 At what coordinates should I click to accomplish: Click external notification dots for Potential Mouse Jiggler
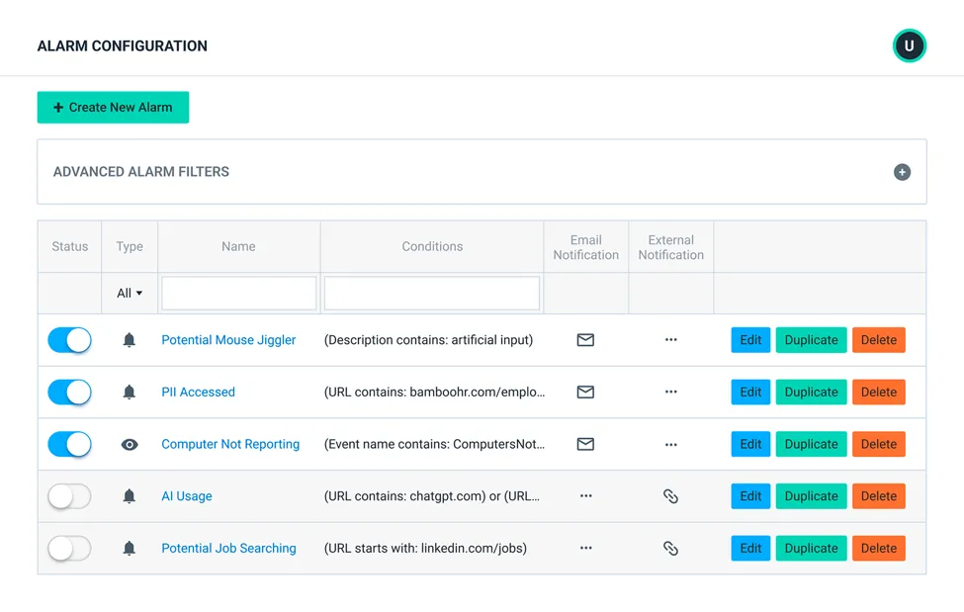(x=670, y=339)
